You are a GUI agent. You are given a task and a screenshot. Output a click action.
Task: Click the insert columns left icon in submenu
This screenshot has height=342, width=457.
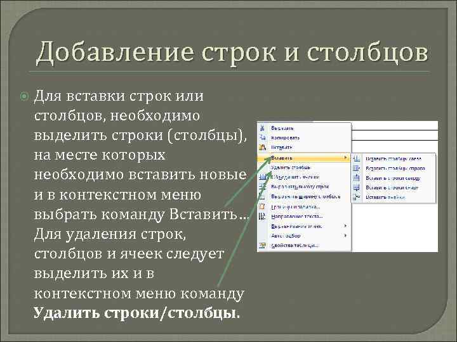click(x=357, y=159)
